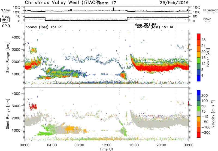The height and width of the screenshot is (151, 218).
Task: Click the Time UT axis title
Action: coord(107,149)
